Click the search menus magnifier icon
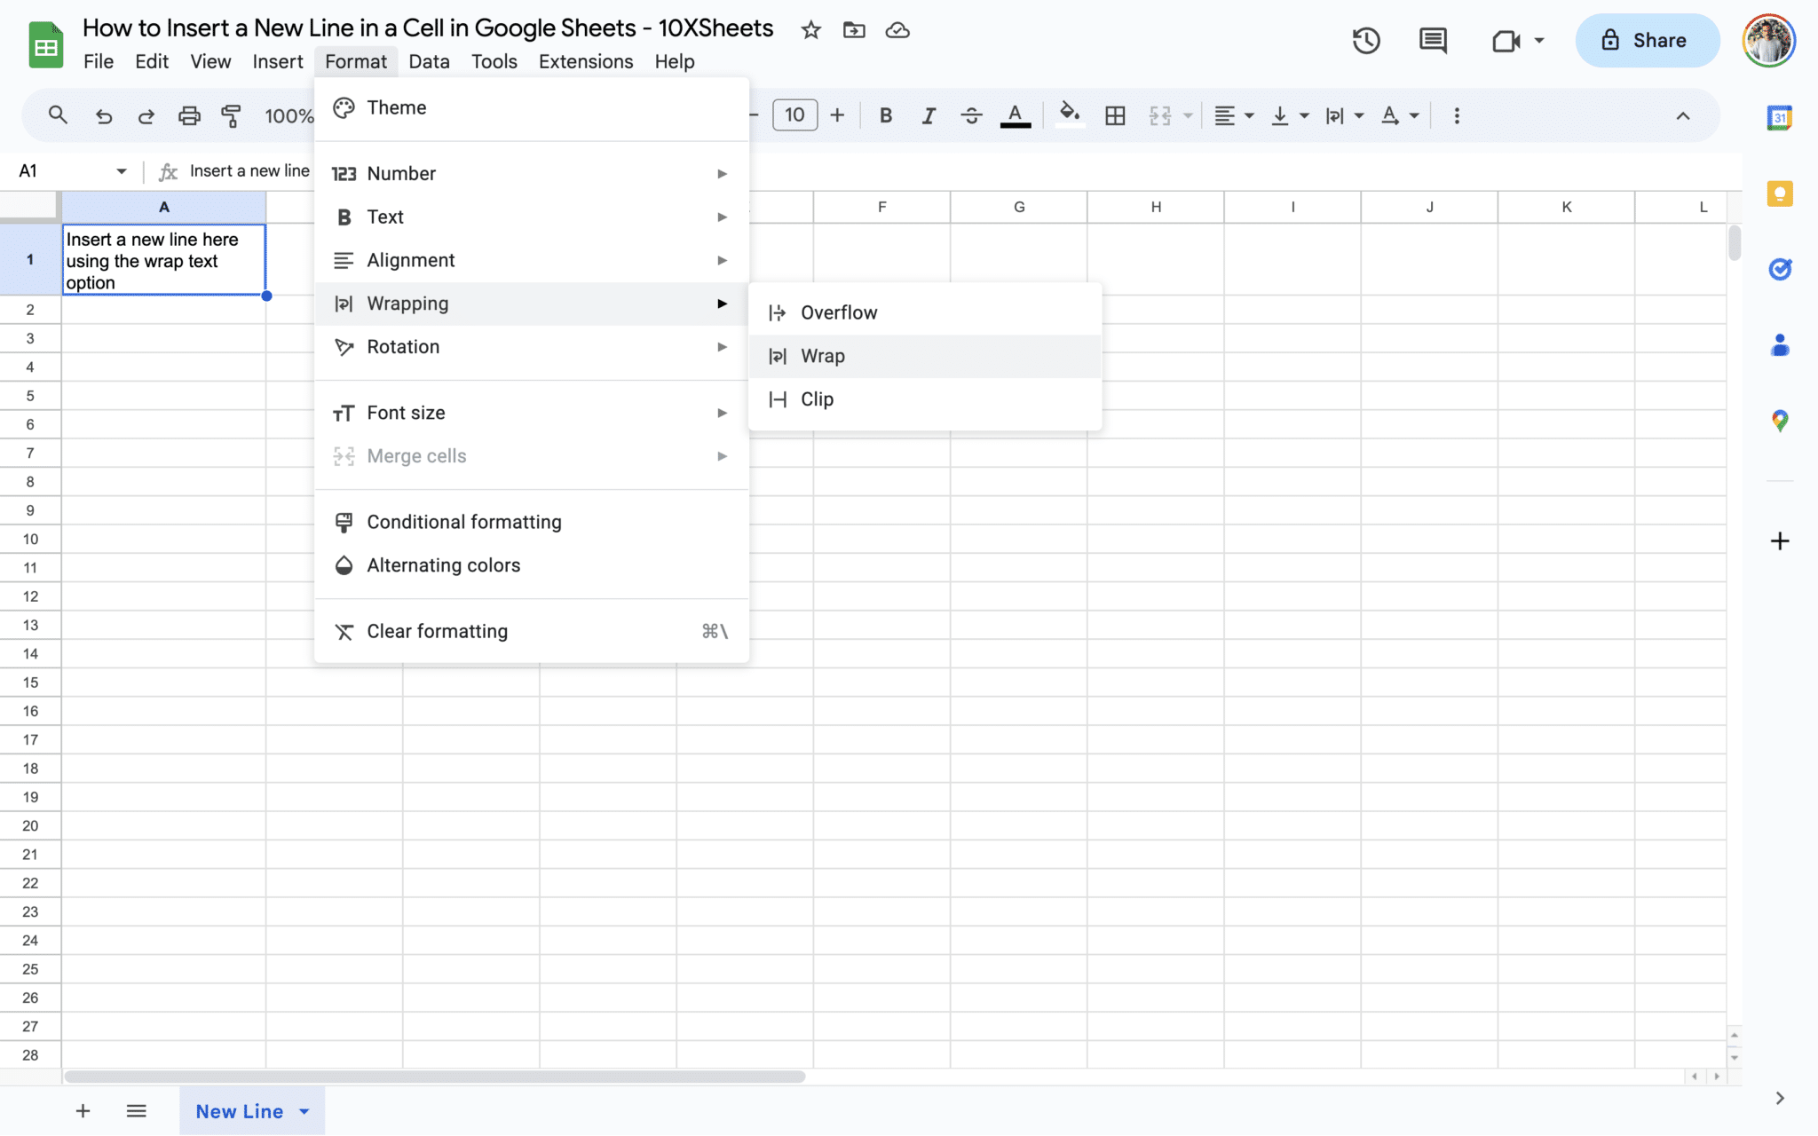This screenshot has width=1818, height=1136. pos(58,115)
